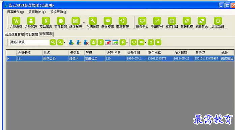Sort by 会员生日 column header

pos(137,53)
